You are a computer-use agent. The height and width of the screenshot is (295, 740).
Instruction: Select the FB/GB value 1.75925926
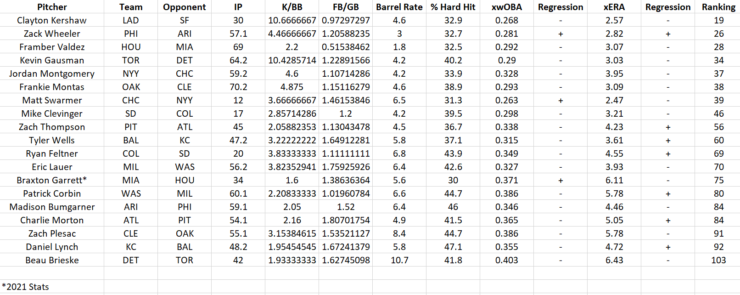346,167
